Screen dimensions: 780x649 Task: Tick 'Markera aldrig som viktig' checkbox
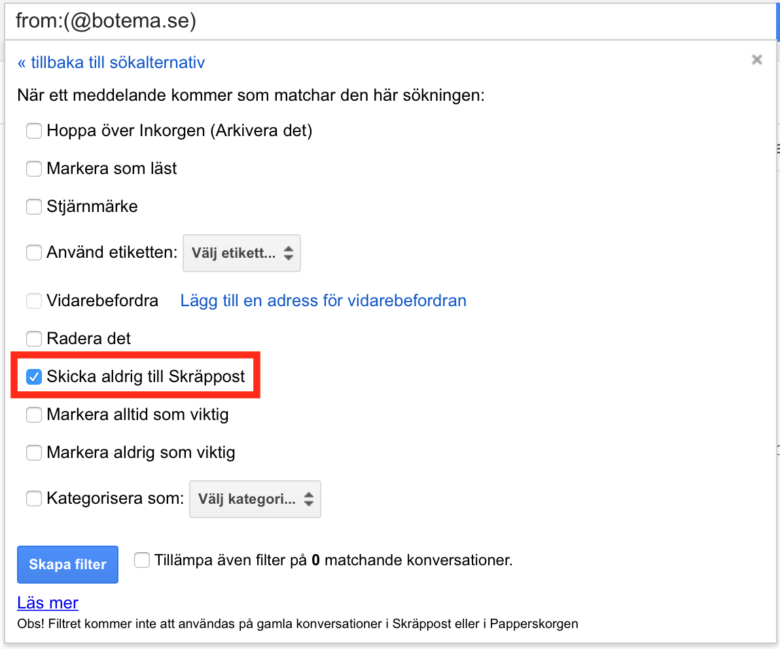coord(34,453)
